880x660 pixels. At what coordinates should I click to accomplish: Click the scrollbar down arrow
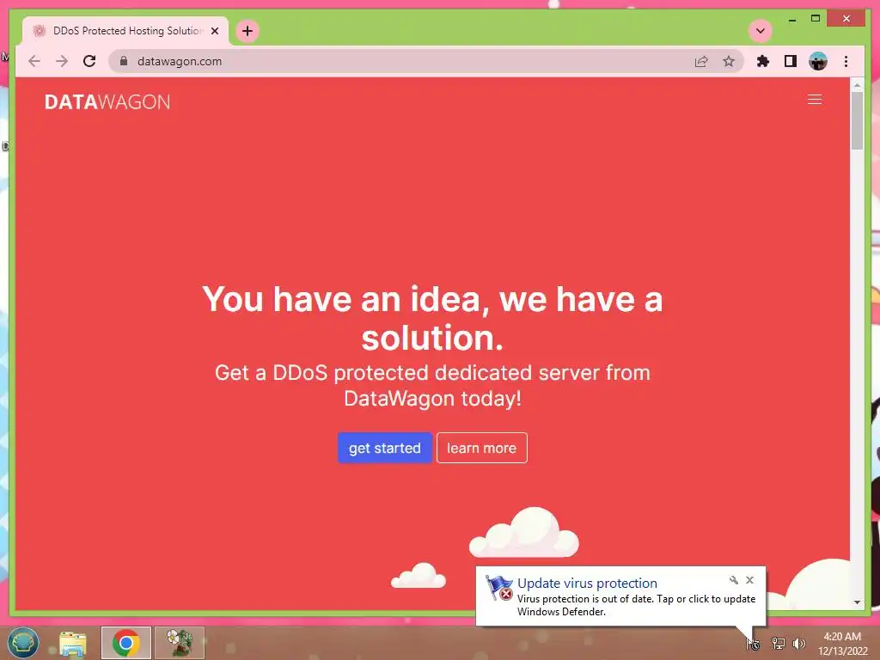[x=857, y=602]
